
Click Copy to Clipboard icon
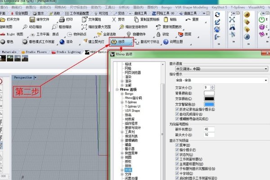coord(136,19)
